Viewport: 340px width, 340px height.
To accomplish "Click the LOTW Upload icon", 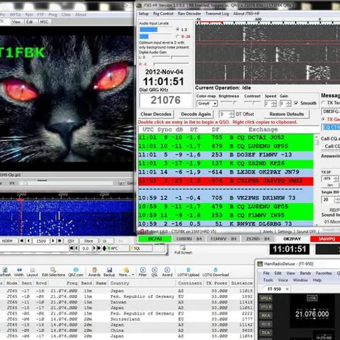I will pos(188,272).
